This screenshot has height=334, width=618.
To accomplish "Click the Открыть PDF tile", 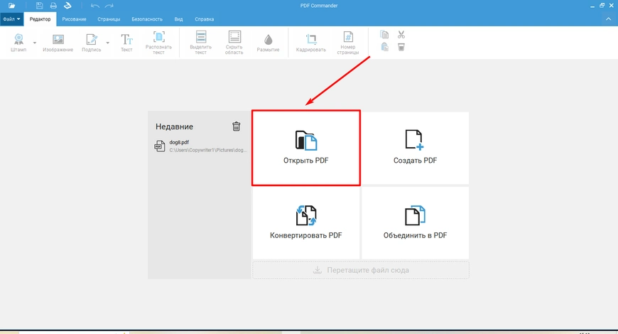I will (x=306, y=148).
